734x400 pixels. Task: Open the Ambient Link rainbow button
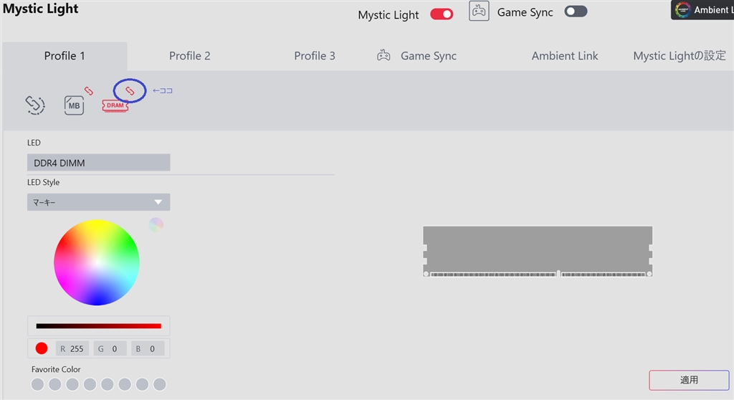click(x=702, y=10)
